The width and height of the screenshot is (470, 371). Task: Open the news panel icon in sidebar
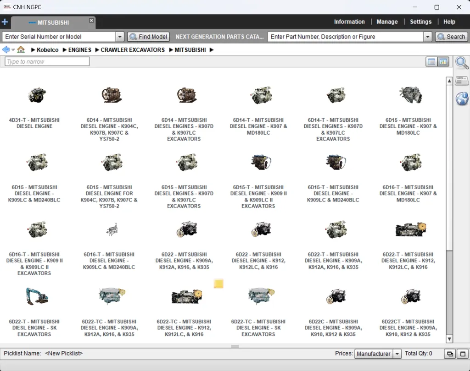point(462,81)
